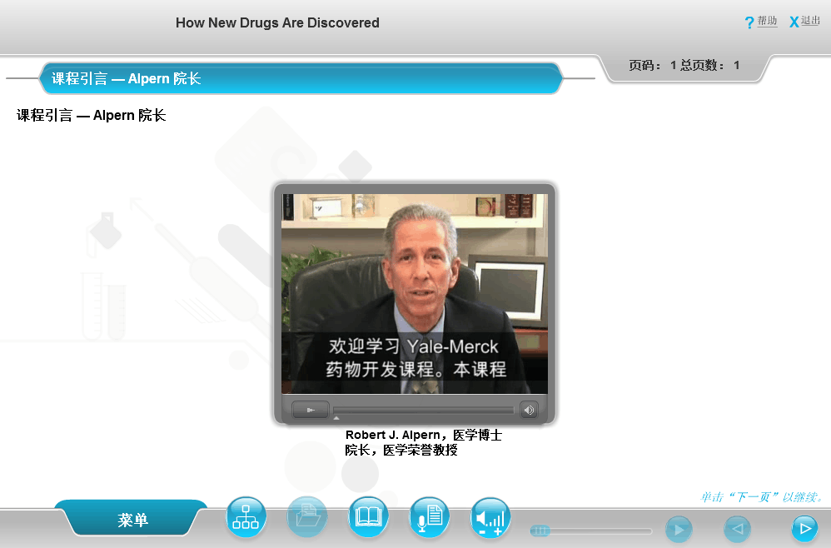Go to the next page arrow
This screenshot has height=548, width=831.
[x=804, y=528]
